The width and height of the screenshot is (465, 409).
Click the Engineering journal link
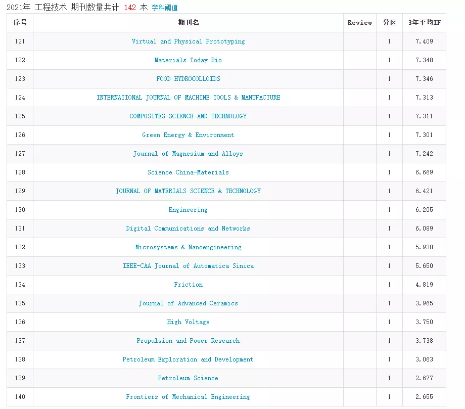[188, 210]
